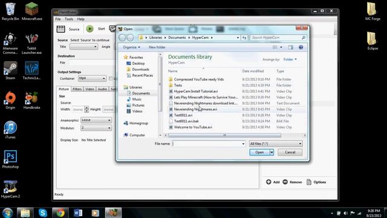Screen dimensions: 387x218
Task: Click the Open button in dialog
Action: pos(259,152)
